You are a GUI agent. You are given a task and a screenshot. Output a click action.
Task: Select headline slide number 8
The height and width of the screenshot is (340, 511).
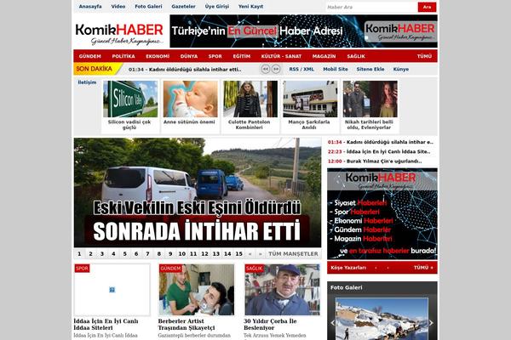(159, 253)
